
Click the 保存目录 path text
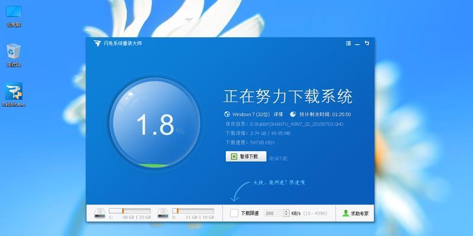[x=284, y=124]
